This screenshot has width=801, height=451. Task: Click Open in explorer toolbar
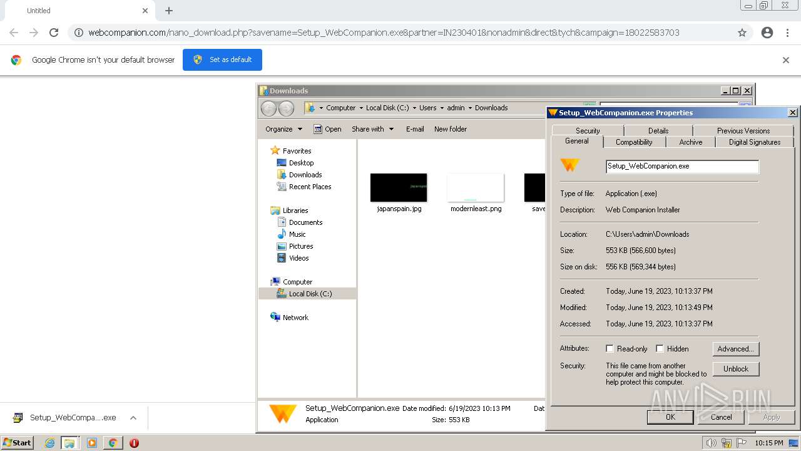tap(327, 129)
